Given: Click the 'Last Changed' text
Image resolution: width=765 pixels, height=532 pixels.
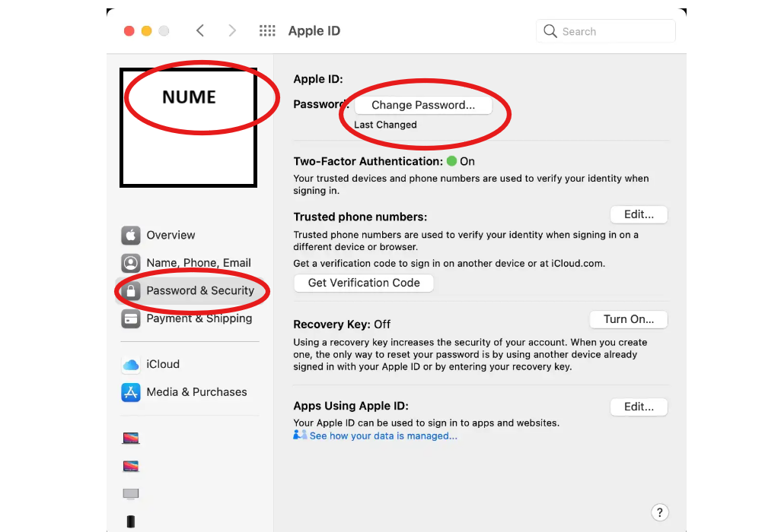Looking at the screenshot, I should pos(385,125).
